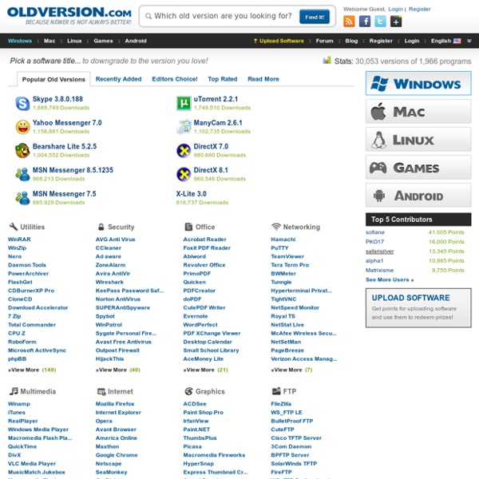Open the Forum link

pos(324,41)
